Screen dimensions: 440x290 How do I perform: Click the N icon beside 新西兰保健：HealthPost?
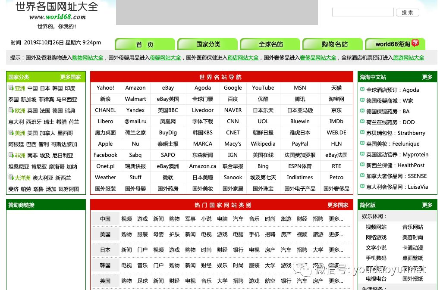pyautogui.click(x=362, y=165)
